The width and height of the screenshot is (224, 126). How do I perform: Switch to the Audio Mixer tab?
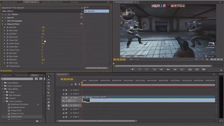click(x=52, y=2)
